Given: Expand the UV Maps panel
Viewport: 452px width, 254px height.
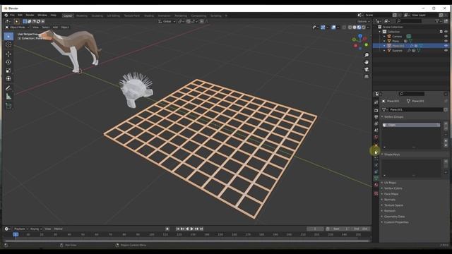Looking at the screenshot, I should point(390,183).
